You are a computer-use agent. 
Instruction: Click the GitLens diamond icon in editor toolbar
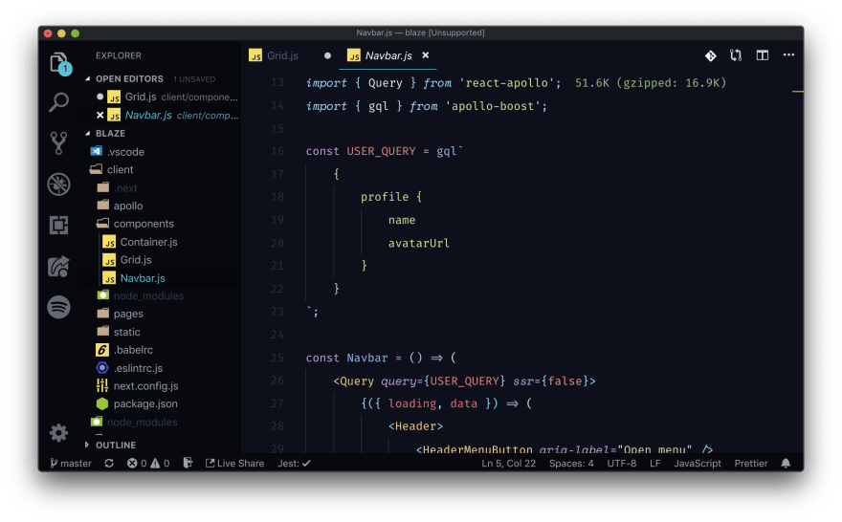pos(710,55)
